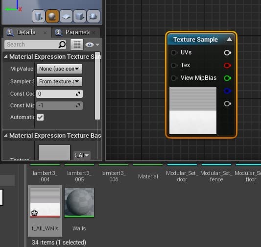This screenshot has width=261, height=247.
Task: Select the plane preview shape button
Action: pyautogui.click(x=66, y=16)
